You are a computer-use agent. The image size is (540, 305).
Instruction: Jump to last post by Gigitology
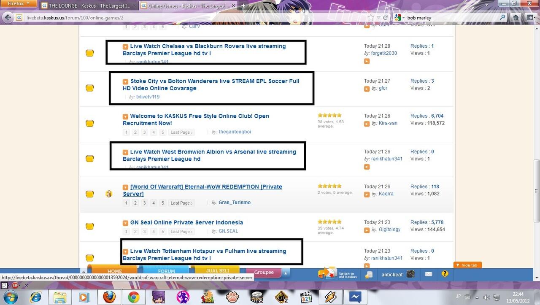click(367, 230)
